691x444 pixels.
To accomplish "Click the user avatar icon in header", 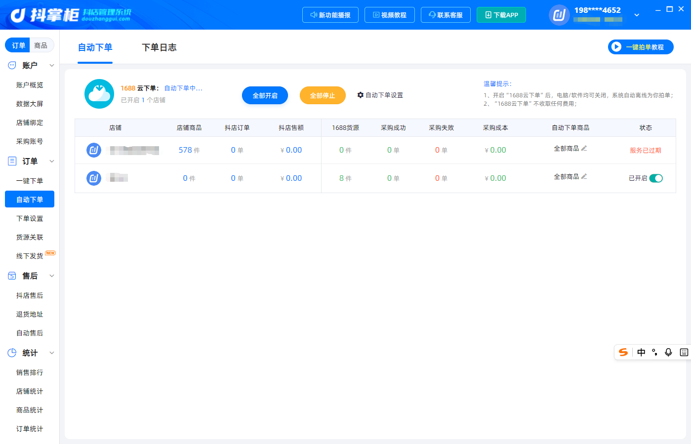I will 559,15.
